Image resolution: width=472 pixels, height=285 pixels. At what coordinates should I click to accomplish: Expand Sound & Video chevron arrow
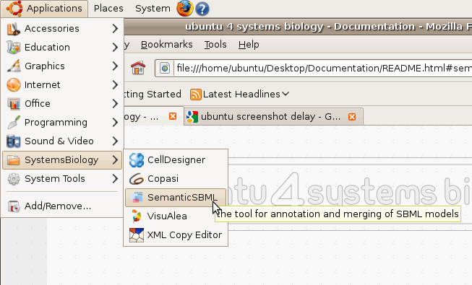point(115,141)
